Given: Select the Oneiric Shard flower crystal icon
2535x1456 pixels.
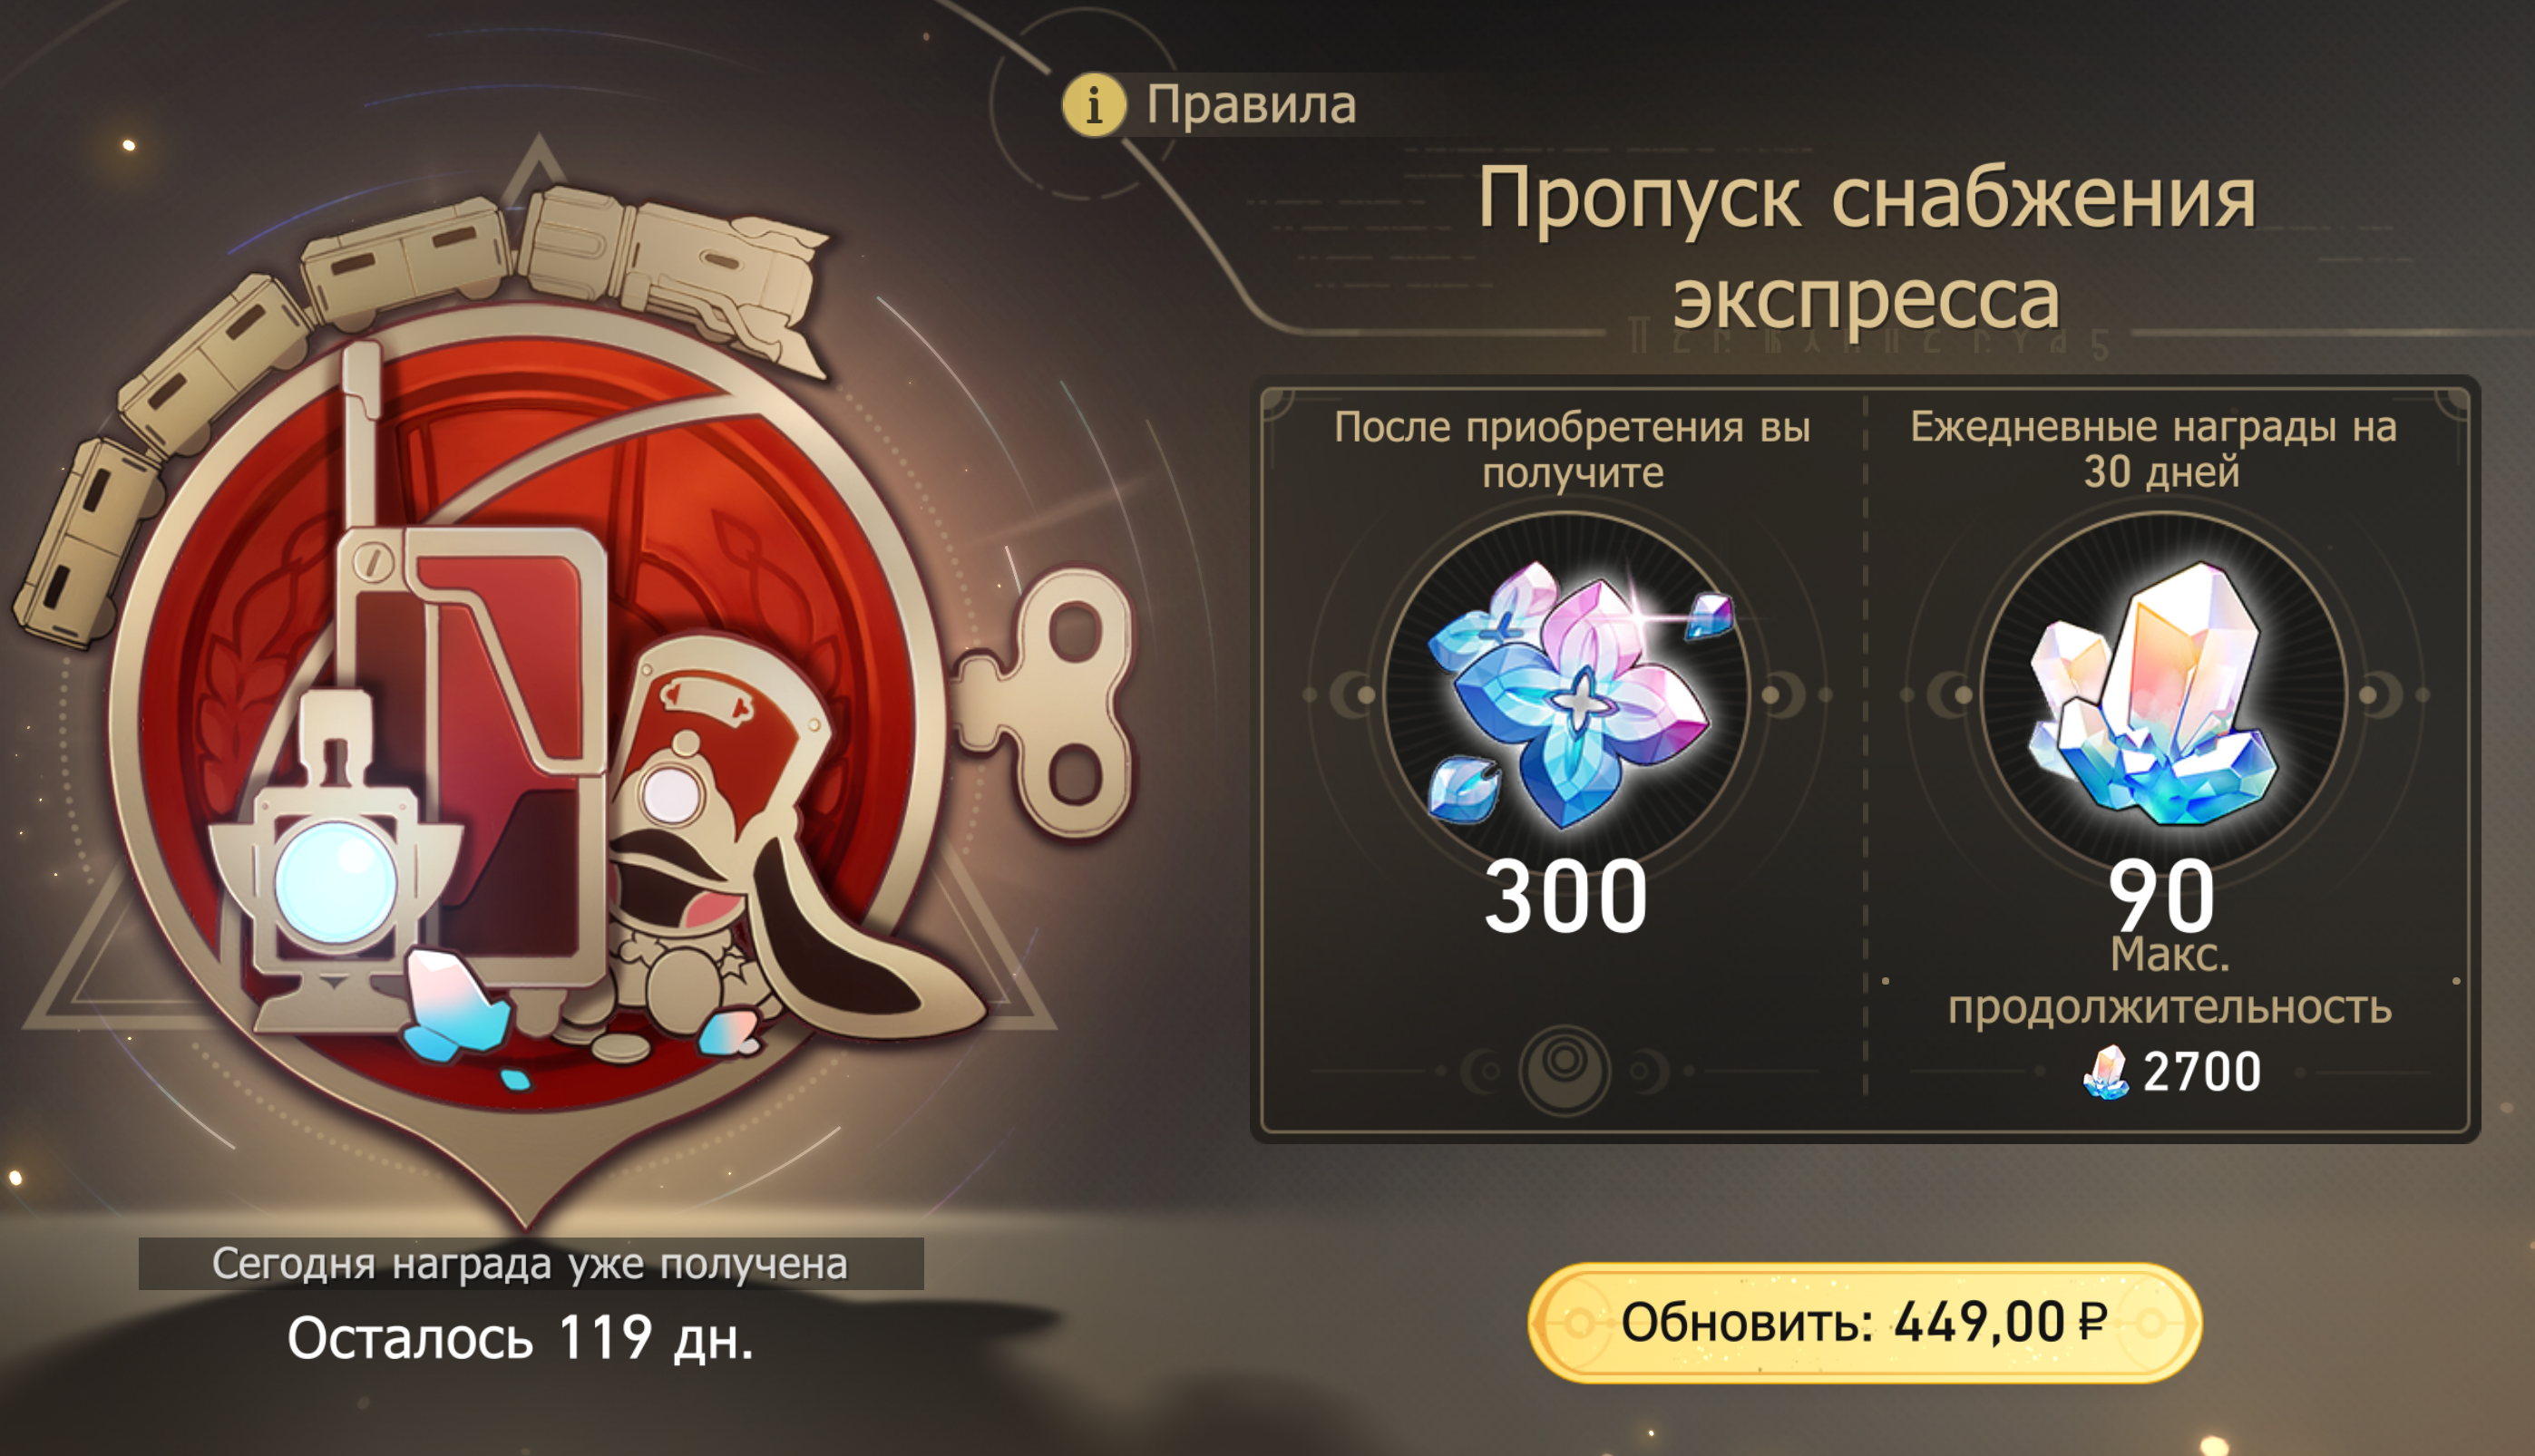Looking at the screenshot, I should tap(1573, 692).
